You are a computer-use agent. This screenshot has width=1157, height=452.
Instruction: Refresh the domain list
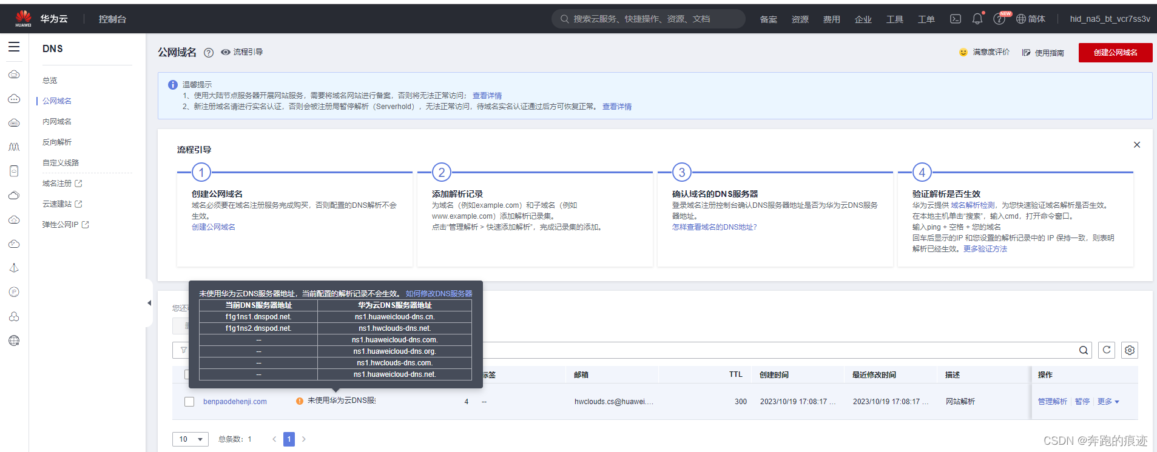point(1107,350)
